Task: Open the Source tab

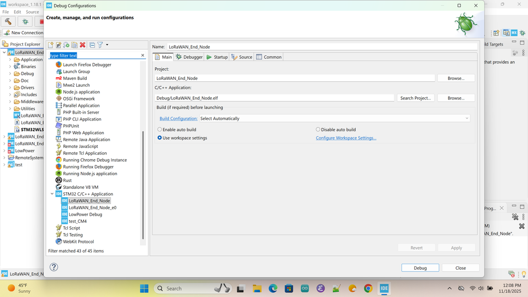Action: point(242,57)
